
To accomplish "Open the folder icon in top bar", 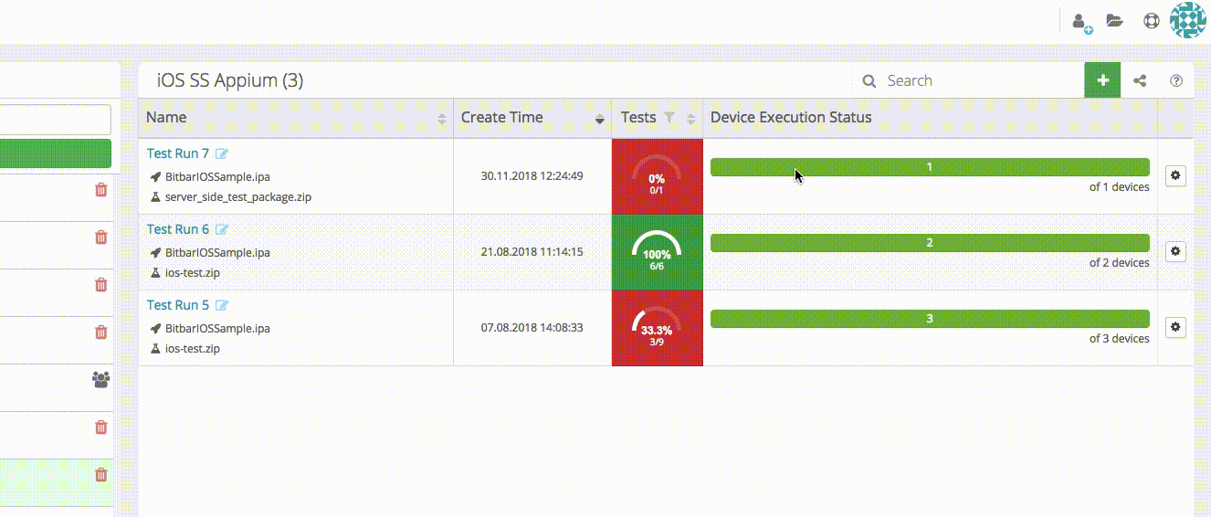I will [x=1114, y=20].
